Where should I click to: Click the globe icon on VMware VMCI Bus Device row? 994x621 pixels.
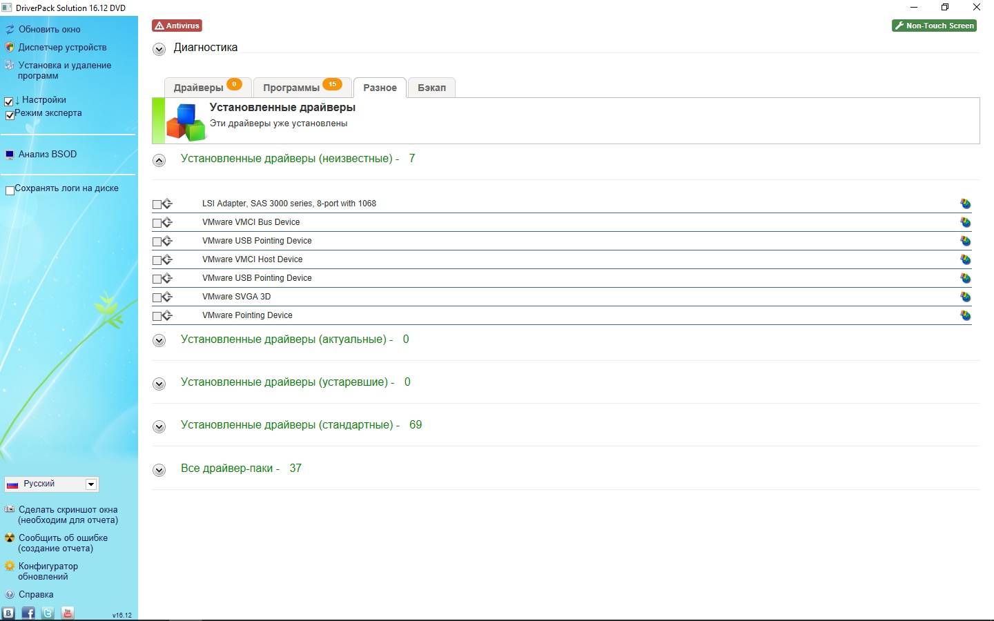(x=965, y=222)
